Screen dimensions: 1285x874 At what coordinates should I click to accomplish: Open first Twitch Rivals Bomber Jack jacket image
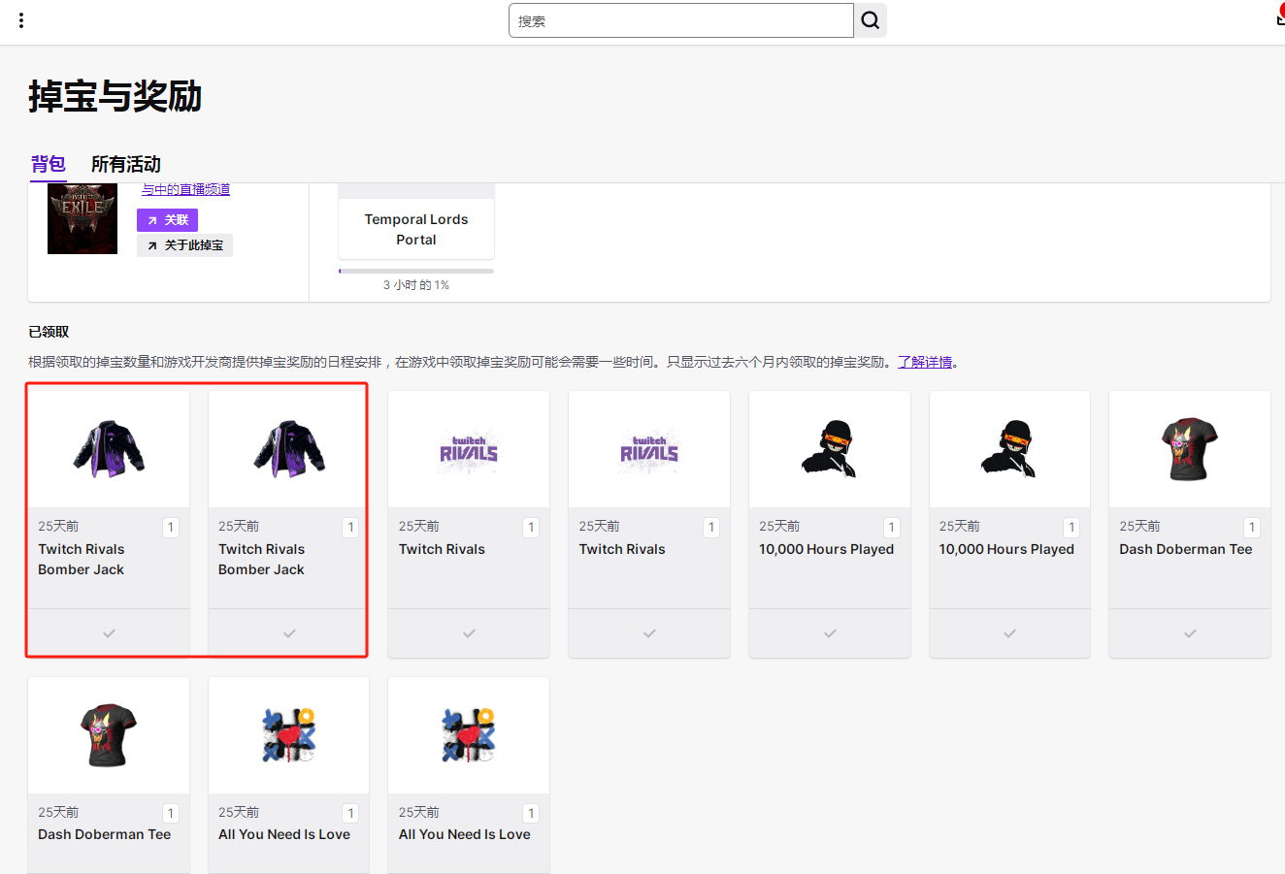coord(109,449)
